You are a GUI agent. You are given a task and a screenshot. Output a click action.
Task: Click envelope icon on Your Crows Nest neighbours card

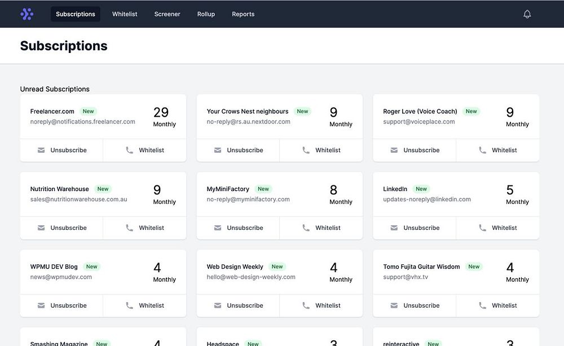point(218,150)
